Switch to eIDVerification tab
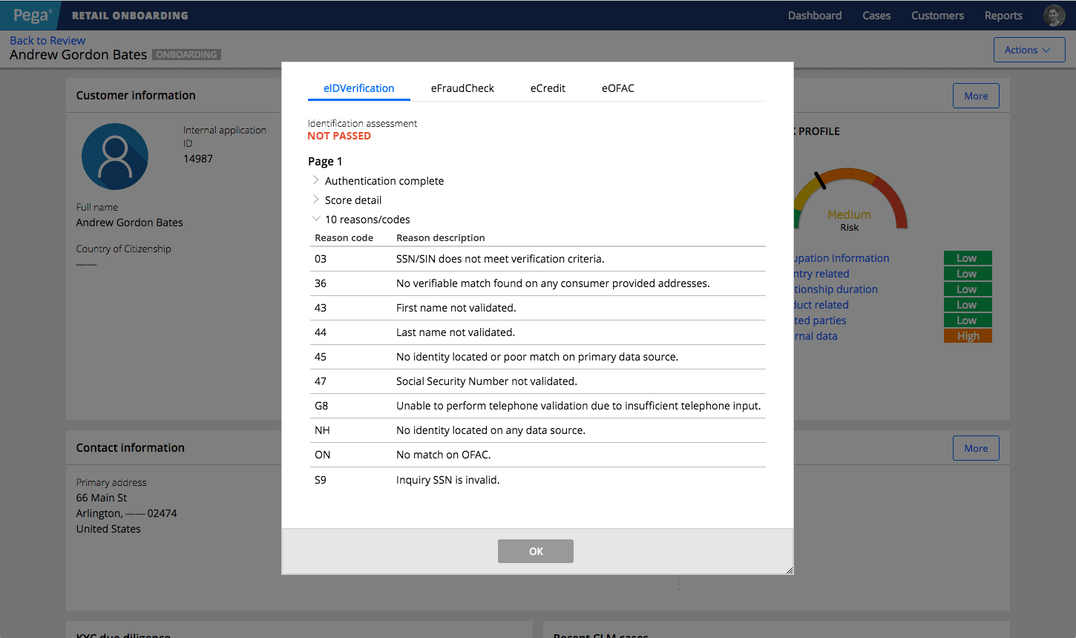The image size is (1076, 638). pos(359,88)
